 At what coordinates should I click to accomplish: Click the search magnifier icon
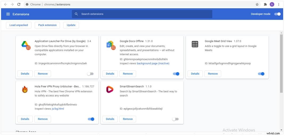pos(76,14)
